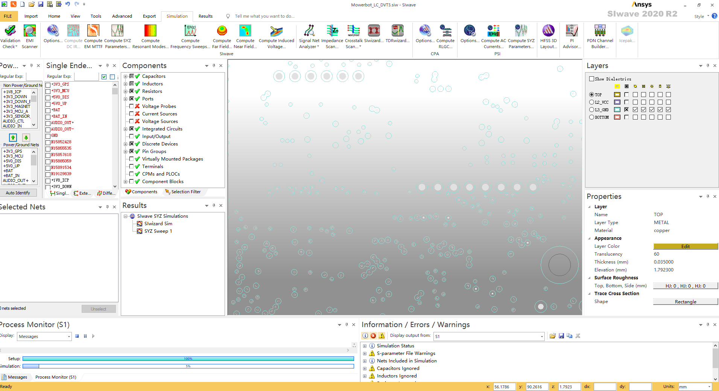The image size is (719, 391).
Task: Select the L2_VCC layer radio button
Action: (592, 102)
